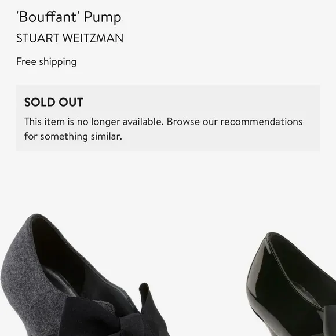Click the 'Browse our' text in the notice
The image size is (336, 336).
tap(192, 122)
